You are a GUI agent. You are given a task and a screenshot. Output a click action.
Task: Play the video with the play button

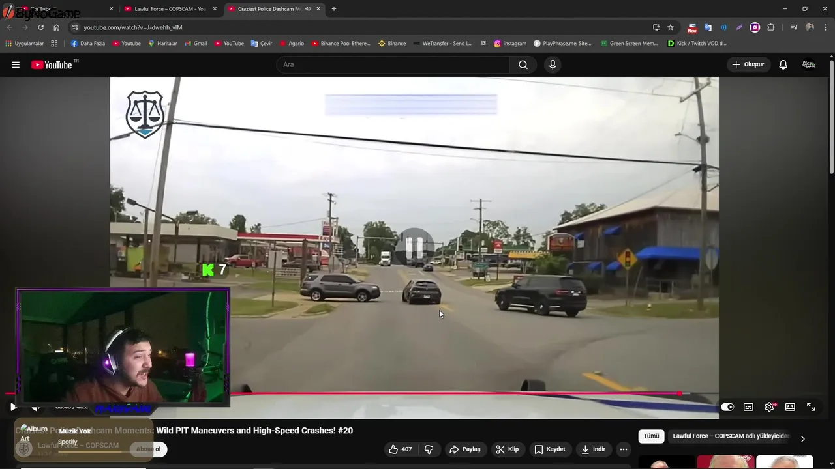[x=13, y=407]
